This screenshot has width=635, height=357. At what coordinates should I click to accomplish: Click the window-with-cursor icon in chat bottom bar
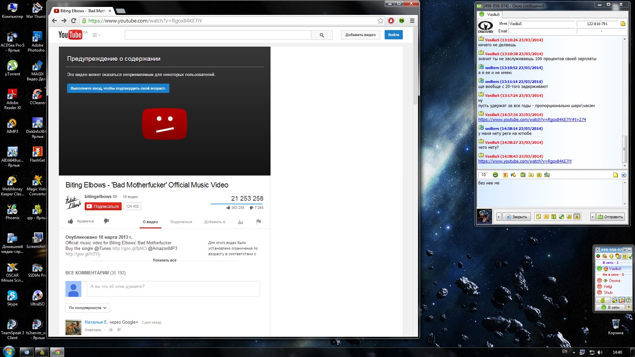point(554,217)
